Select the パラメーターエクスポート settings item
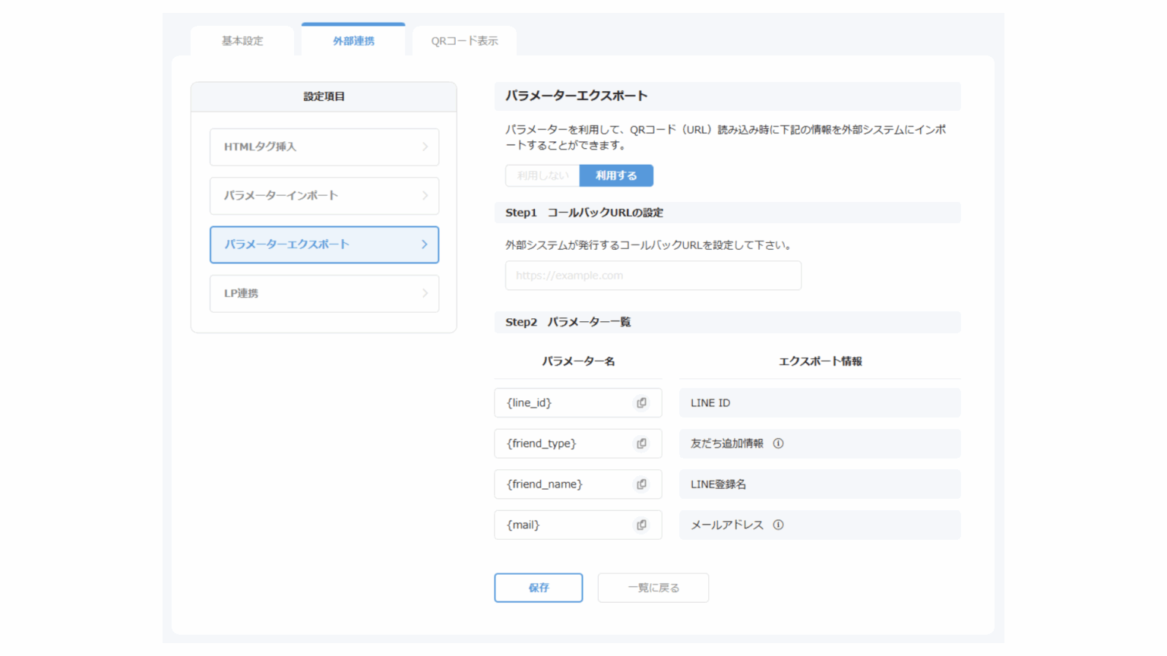 [324, 244]
